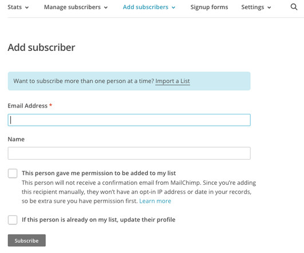This screenshot has width=304, height=253.
Task: Open the Manage subscribers menu label
Action: [72, 7]
